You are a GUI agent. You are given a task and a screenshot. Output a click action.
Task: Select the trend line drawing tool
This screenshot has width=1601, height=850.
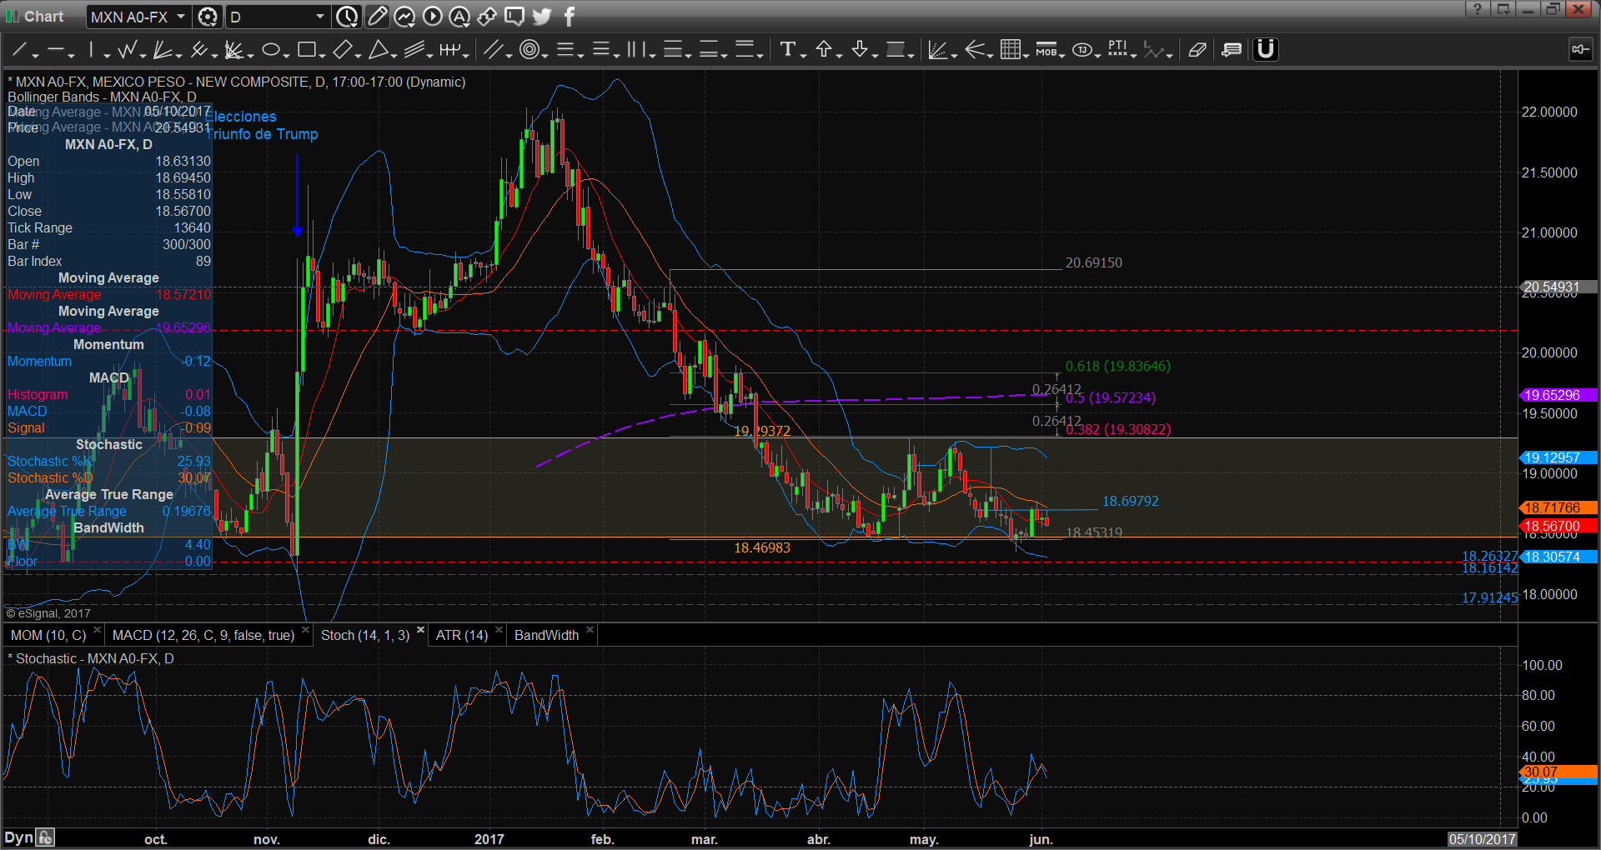coord(18,50)
